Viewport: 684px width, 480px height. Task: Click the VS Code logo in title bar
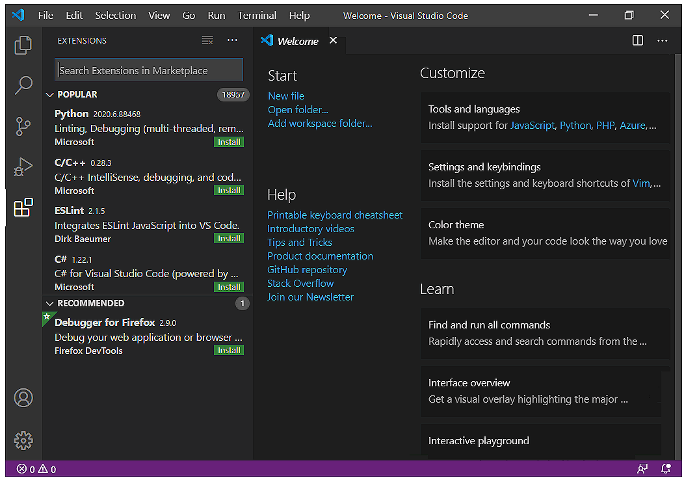(x=18, y=15)
